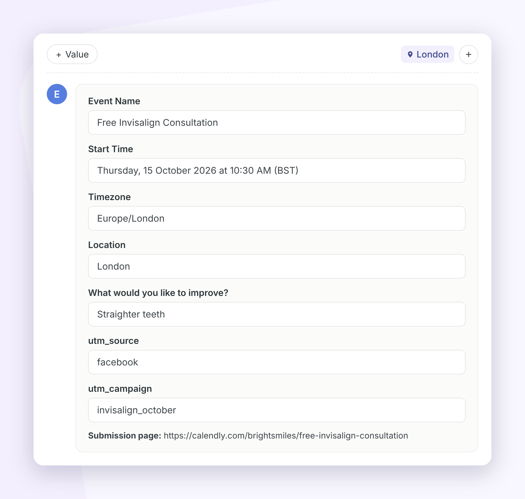This screenshot has width=525, height=499.
Task: Click the blue E avatar icon
Action: [57, 94]
